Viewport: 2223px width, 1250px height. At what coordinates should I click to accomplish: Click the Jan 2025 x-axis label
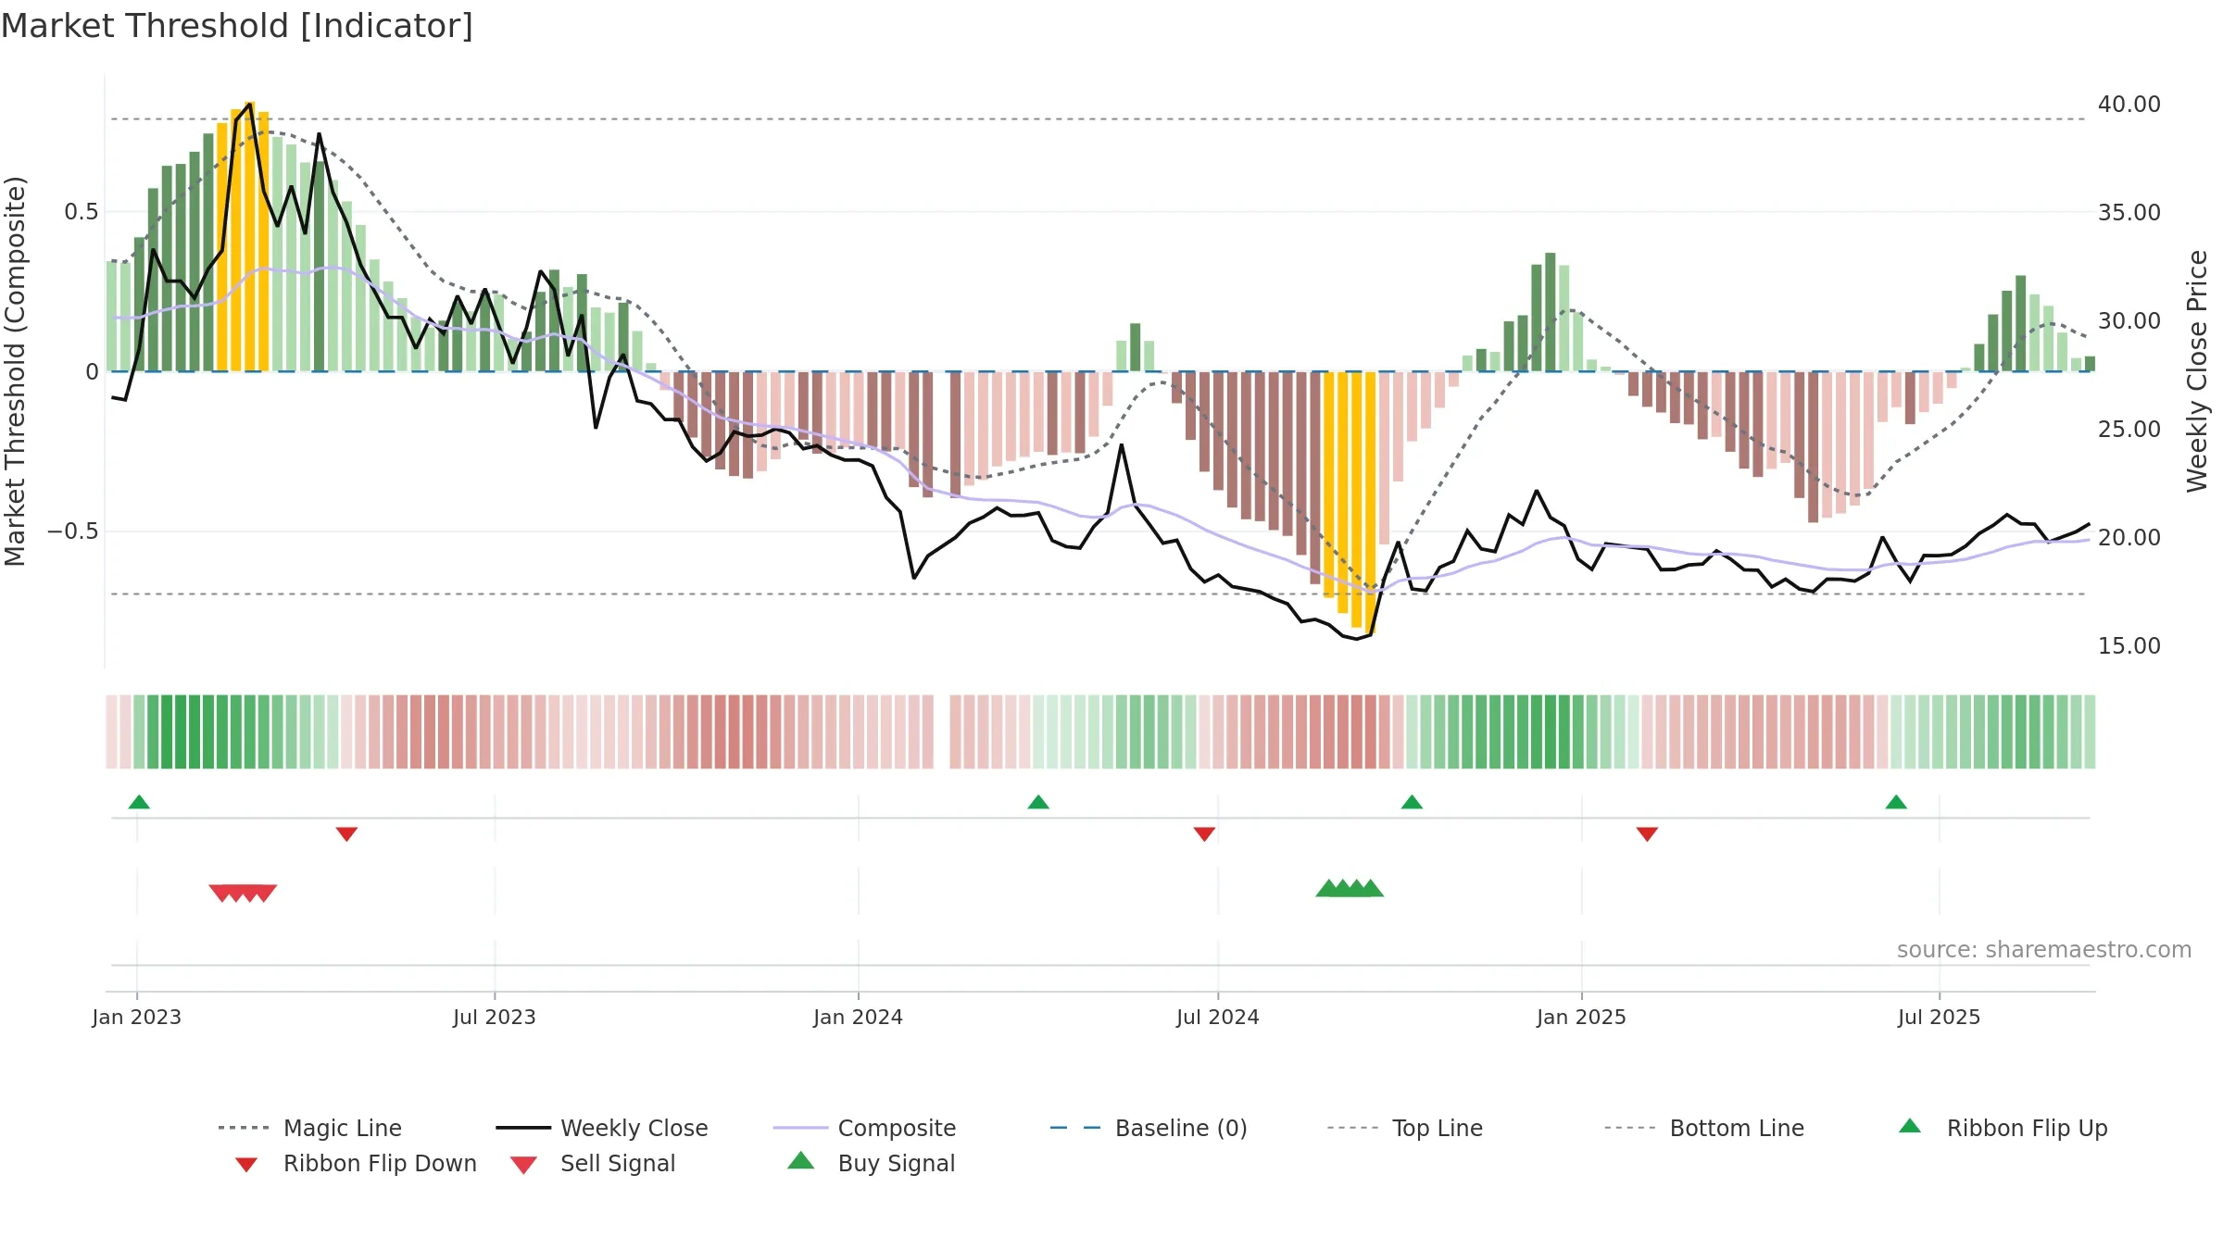[1582, 1017]
